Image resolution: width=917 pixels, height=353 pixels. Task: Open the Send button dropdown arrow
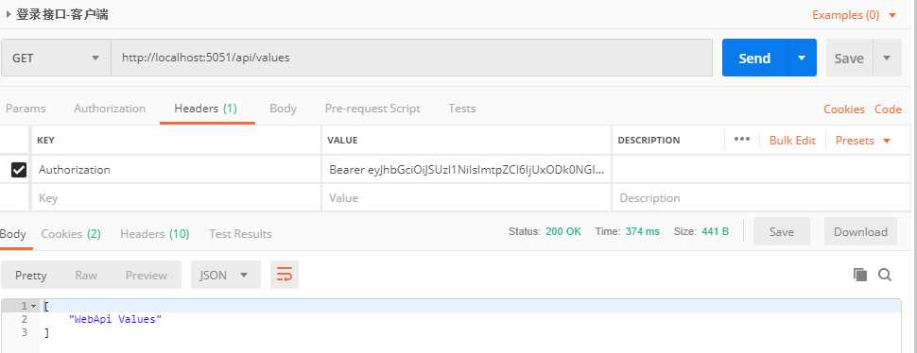tap(802, 58)
